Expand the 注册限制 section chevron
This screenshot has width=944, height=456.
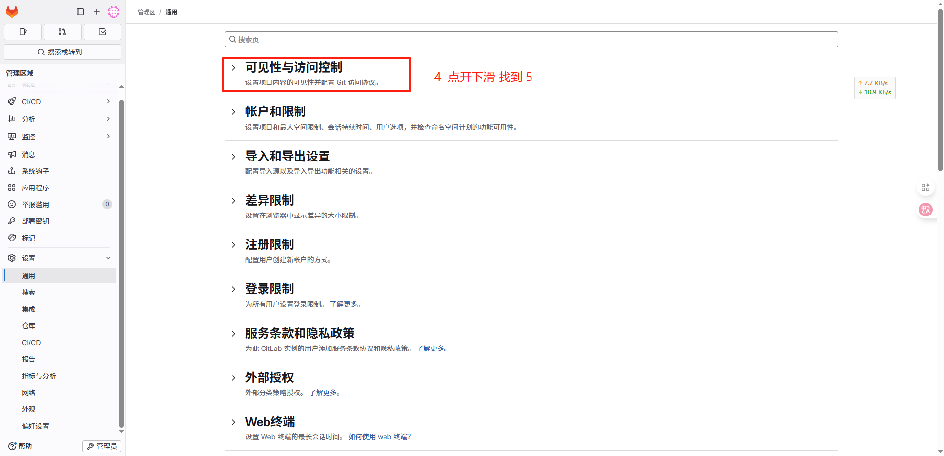coord(233,245)
